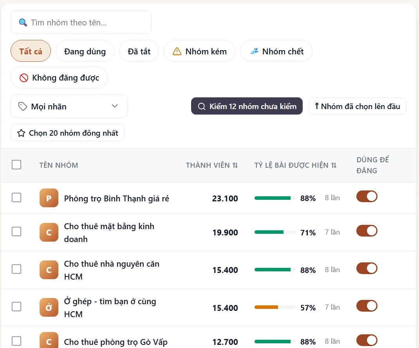
Task: Click Nhóm đã chọn lên đầu button
Action: (358, 106)
